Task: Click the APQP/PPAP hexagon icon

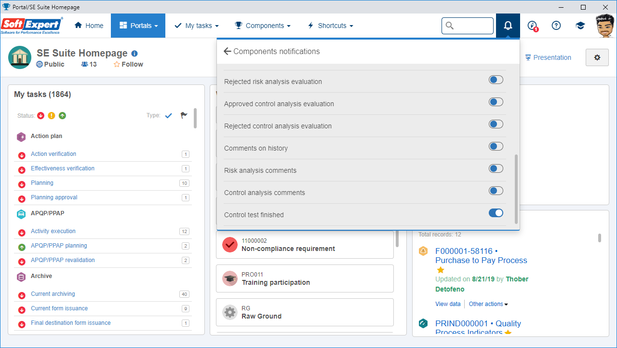Action: (x=21, y=214)
